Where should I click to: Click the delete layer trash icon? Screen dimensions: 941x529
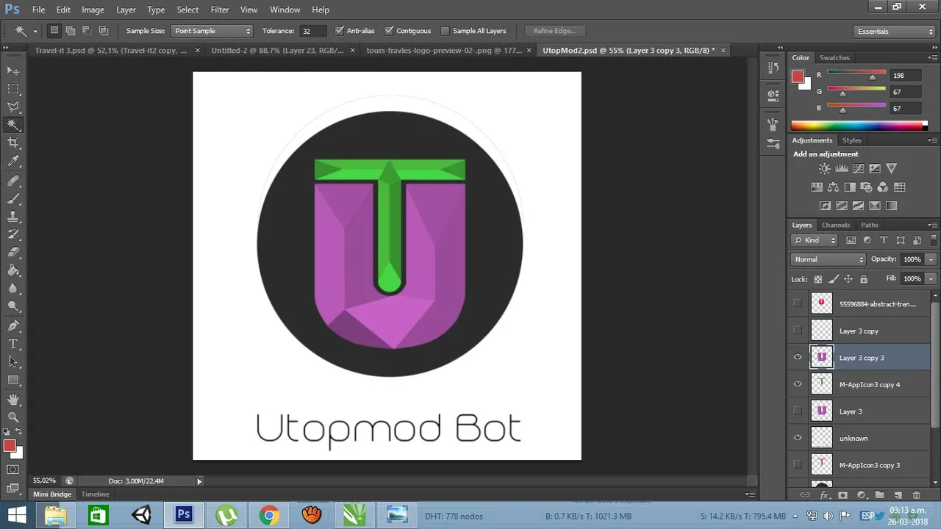click(x=916, y=495)
